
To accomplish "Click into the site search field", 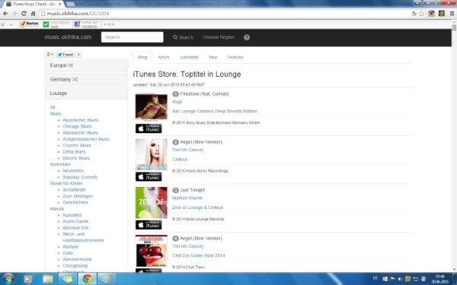I will [133, 37].
